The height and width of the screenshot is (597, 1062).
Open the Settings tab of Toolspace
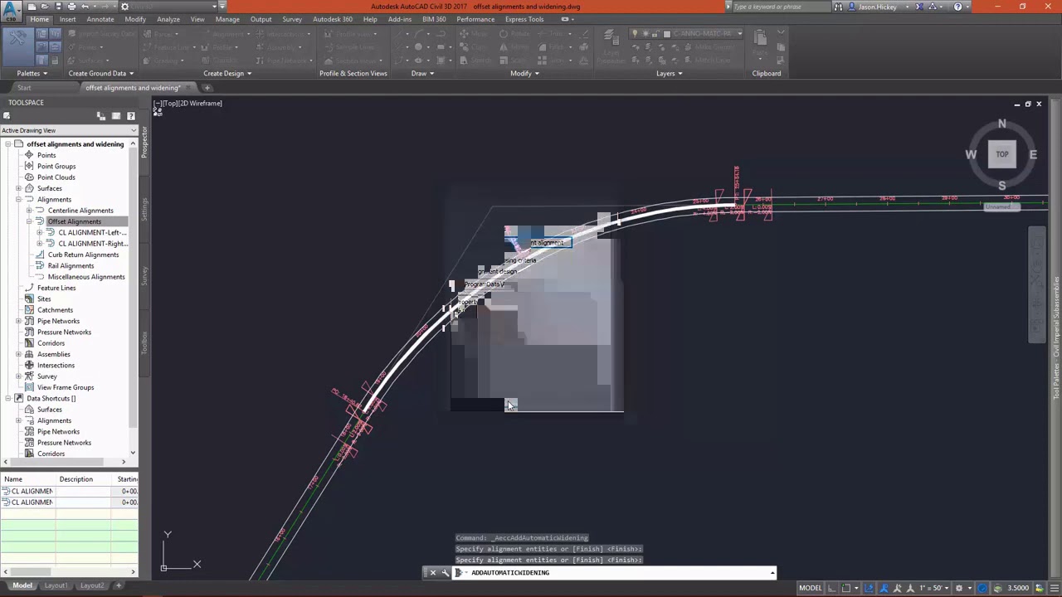144,208
